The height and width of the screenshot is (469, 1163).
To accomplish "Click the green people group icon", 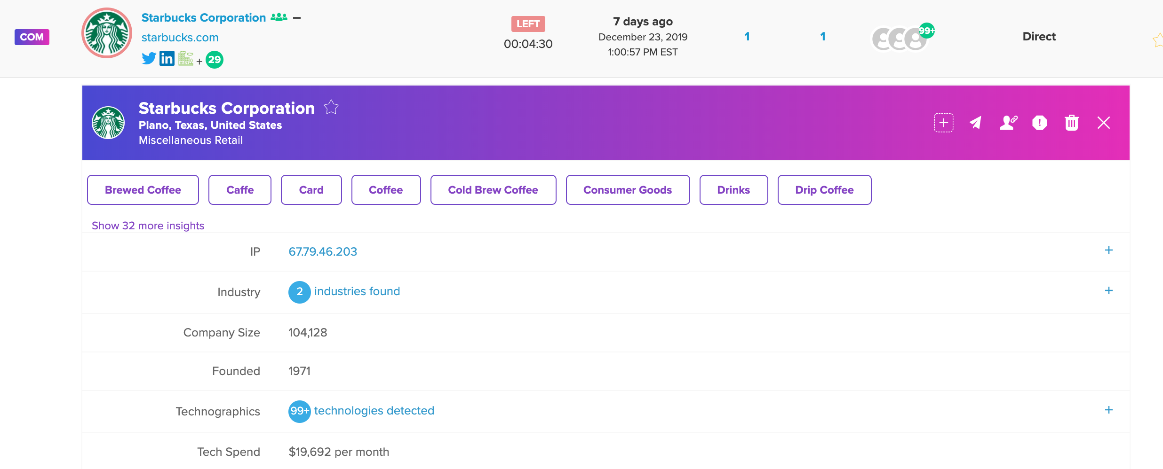I will point(279,17).
